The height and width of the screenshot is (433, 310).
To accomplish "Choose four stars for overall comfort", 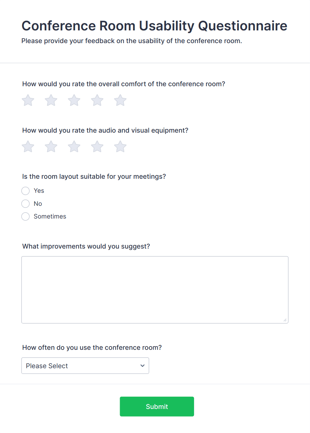I will click(97, 100).
